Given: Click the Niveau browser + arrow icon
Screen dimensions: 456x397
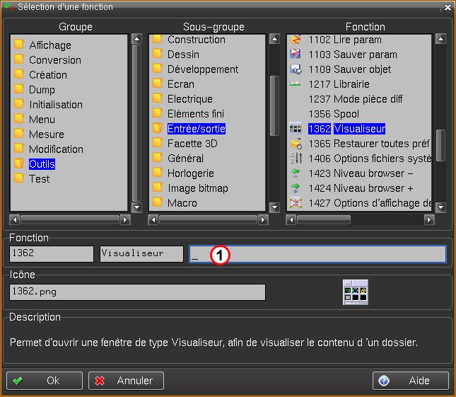Looking at the screenshot, I should pyautogui.click(x=296, y=188).
